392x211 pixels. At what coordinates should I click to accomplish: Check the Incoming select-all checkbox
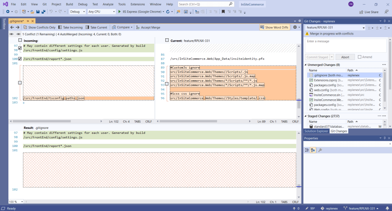click(20, 40)
